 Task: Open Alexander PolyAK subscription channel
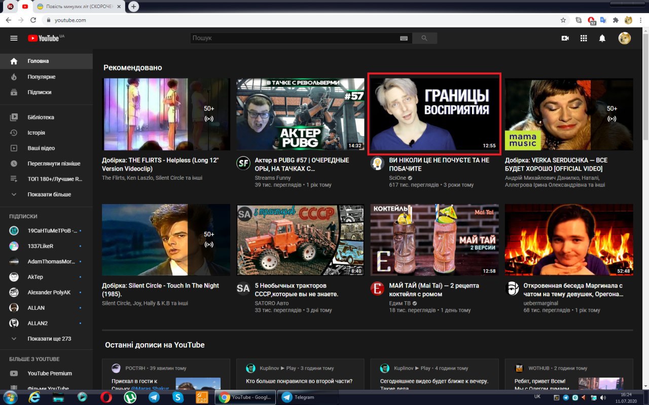(46, 293)
